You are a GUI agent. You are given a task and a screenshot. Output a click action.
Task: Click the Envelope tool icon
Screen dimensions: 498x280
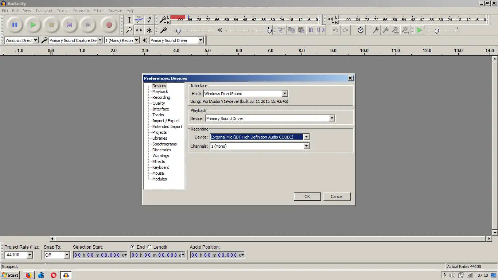(139, 20)
